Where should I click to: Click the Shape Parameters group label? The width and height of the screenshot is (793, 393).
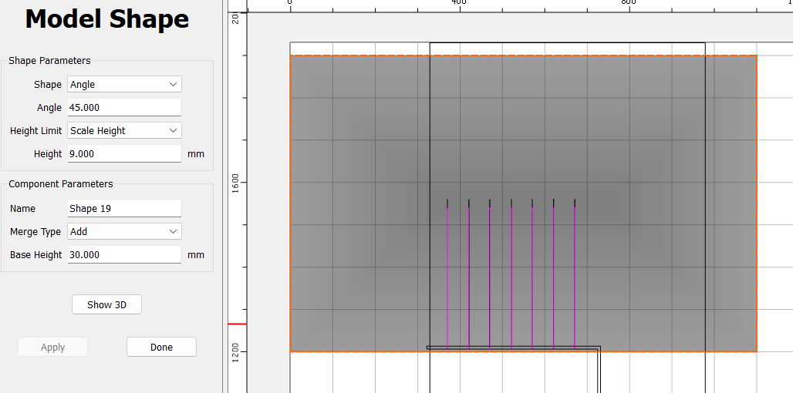[x=49, y=61]
